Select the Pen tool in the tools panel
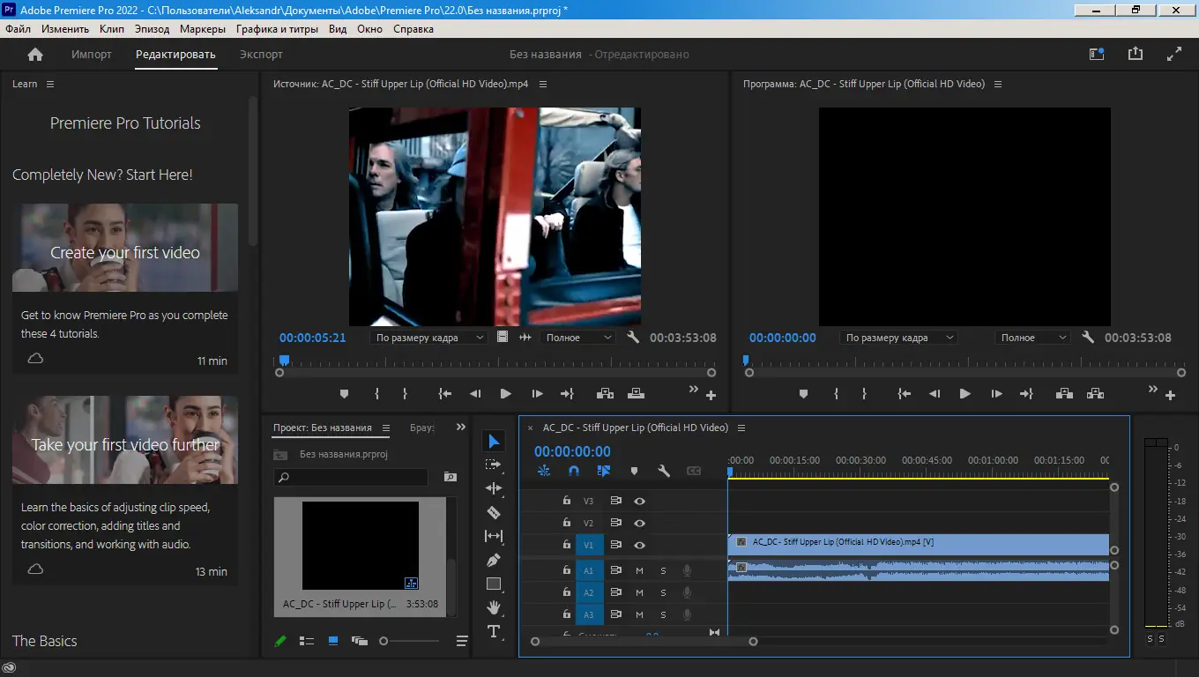 494,559
